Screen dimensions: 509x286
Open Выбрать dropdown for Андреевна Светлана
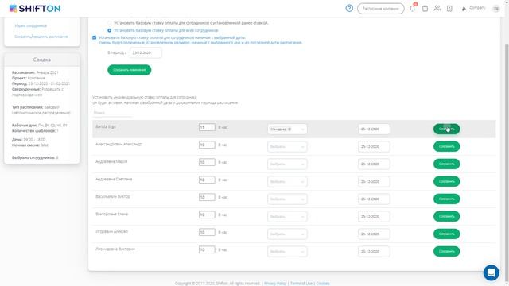287,182
